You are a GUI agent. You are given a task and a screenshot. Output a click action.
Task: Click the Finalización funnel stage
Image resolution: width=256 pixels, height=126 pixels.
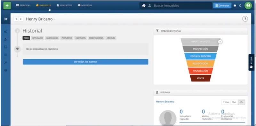[201, 71]
